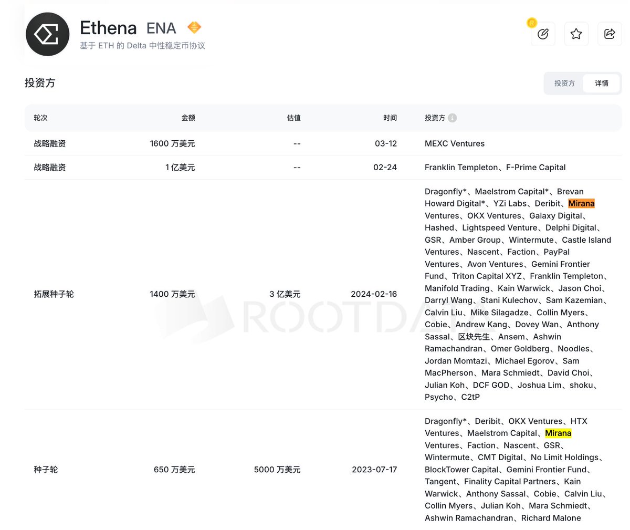Click the 1600 万美元 amount cell
The height and width of the screenshot is (530, 630).
[173, 143]
